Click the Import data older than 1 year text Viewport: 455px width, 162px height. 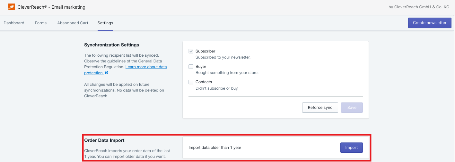click(x=215, y=148)
